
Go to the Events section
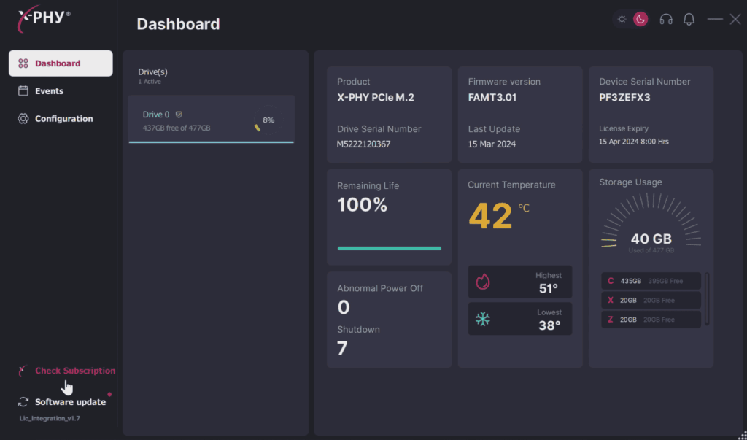click(x=49, y=91)
